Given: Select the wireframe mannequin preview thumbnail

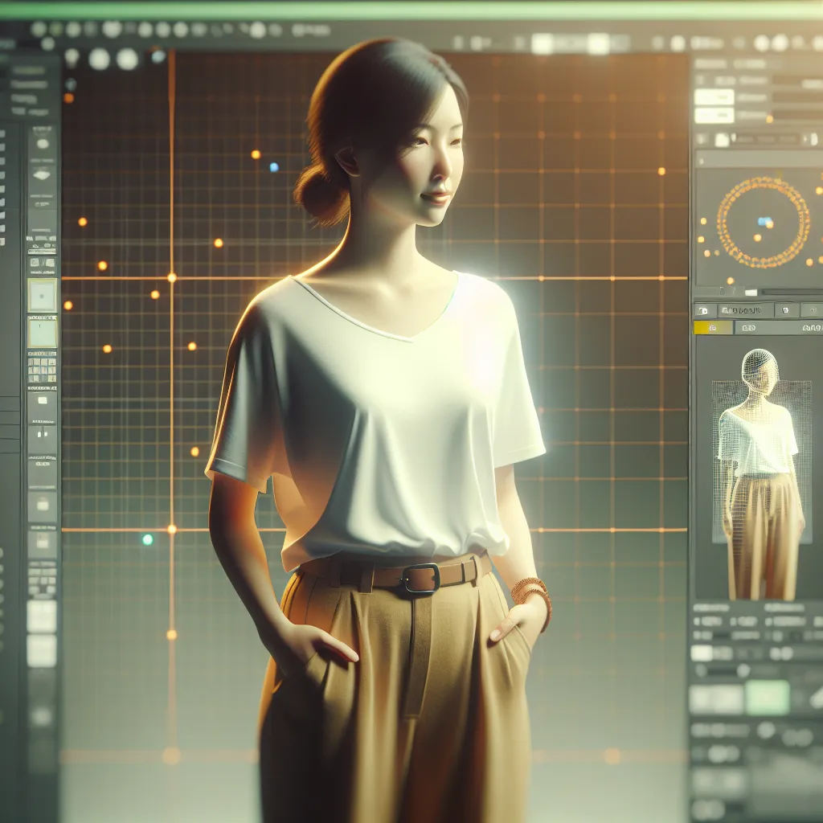Looking at the screenshot, I should [760, 474].
